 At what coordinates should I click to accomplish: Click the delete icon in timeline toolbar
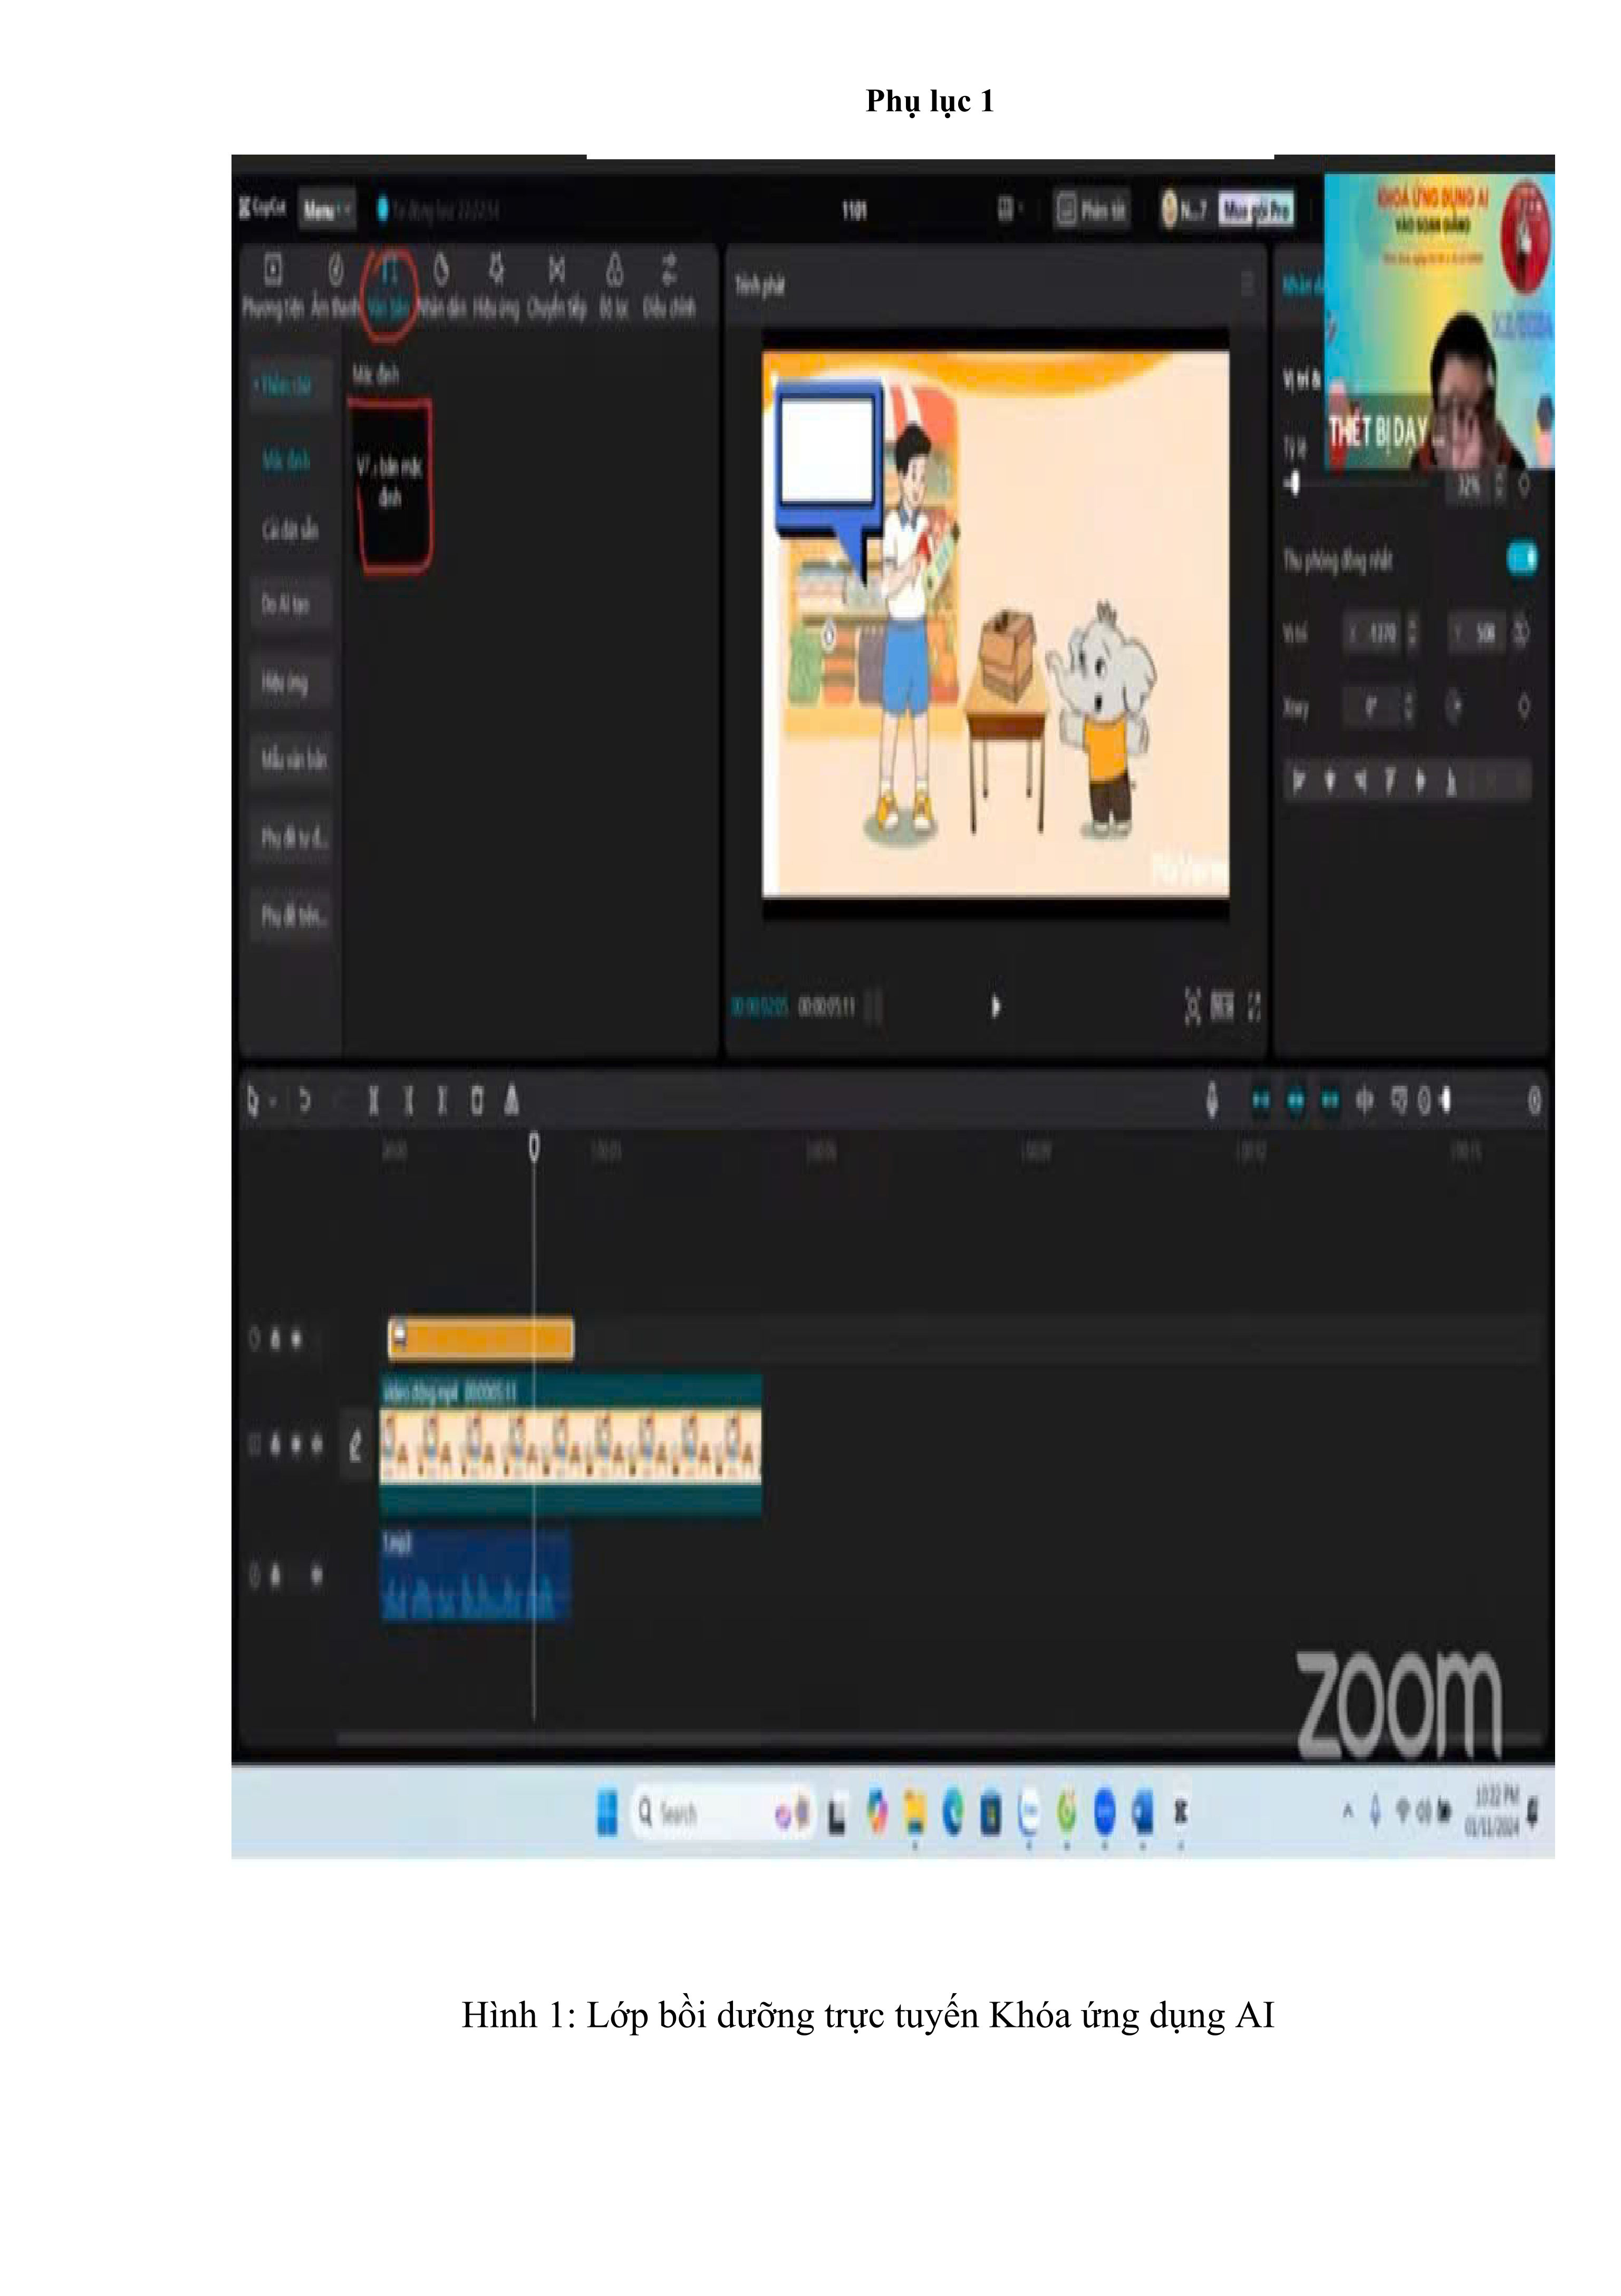(x=477, y=1101)
